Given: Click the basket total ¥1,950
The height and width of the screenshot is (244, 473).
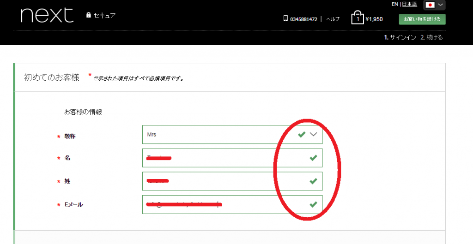Looking at the screenshot, I should tap(374, 19).
